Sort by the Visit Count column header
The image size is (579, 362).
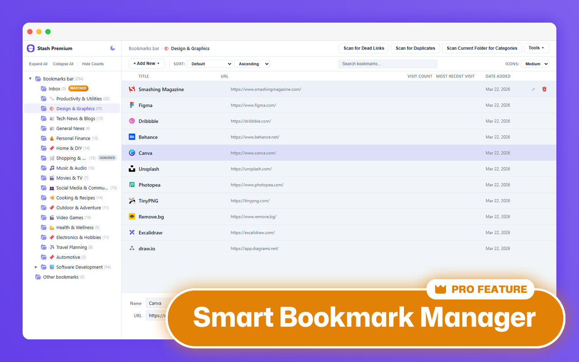click(x=420, y=76)
